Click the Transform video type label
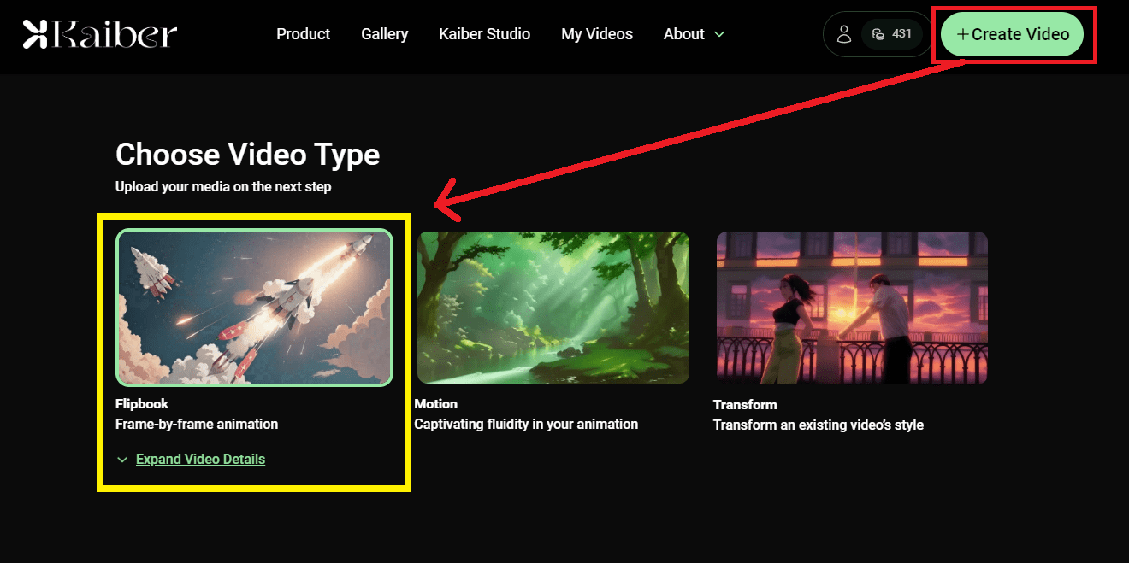The width and height of the screenshot is (1129, 563). point(745,405)
